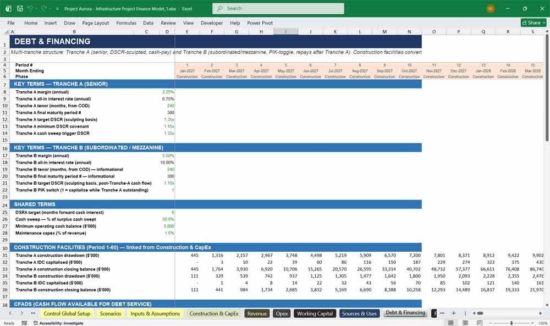Open the File menu
The width and height of the screenshot is (550, 326).
coord(11,23)
